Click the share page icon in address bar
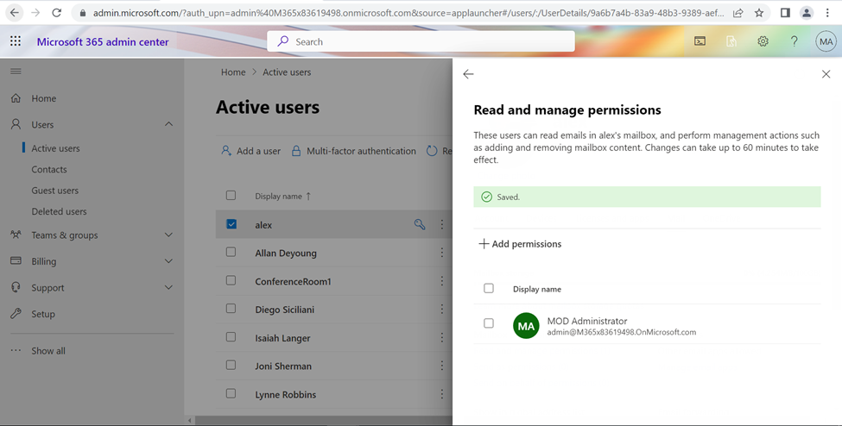Image resolution: width=842 pixels, height=426 pixels. pos(738,12)
